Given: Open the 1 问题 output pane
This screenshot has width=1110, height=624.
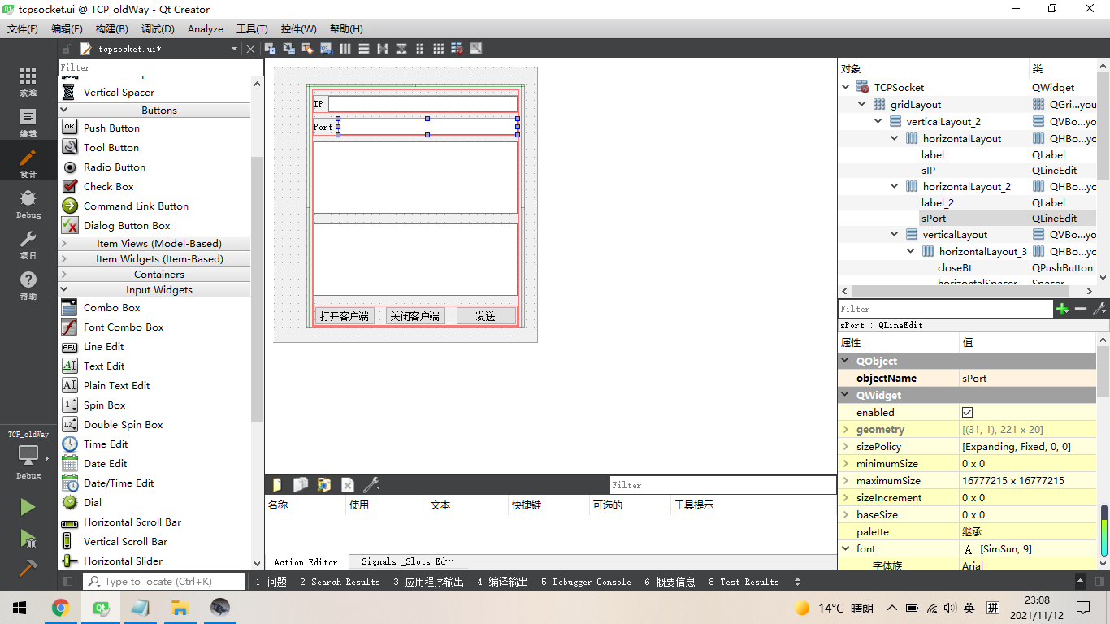Looking at the screenshot, I should pos(271,582).
